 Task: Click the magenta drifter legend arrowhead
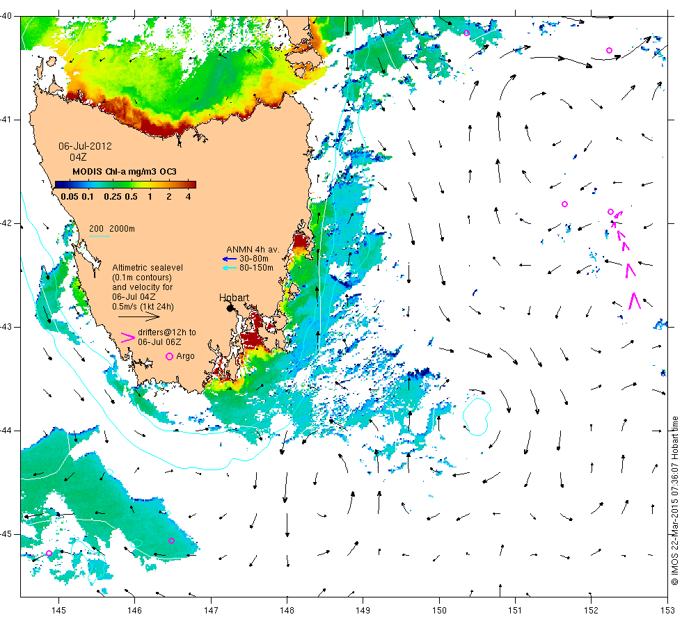point(127,338)
